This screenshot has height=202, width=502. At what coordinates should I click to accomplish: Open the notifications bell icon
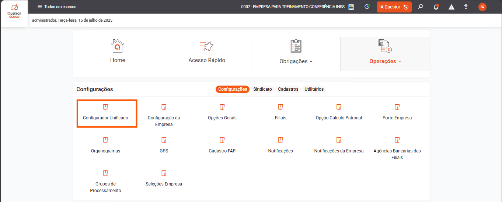pos(436,7)
